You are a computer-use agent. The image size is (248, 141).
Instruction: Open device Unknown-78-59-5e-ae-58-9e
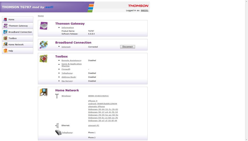click(103, 115)
